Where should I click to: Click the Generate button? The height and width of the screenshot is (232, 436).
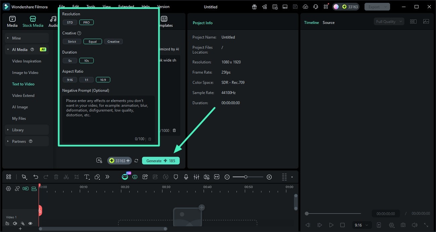pos(161,160)
